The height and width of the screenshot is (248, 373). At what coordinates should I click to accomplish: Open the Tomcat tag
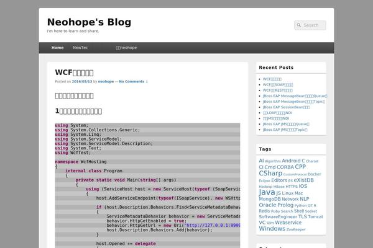click(315, 216)
